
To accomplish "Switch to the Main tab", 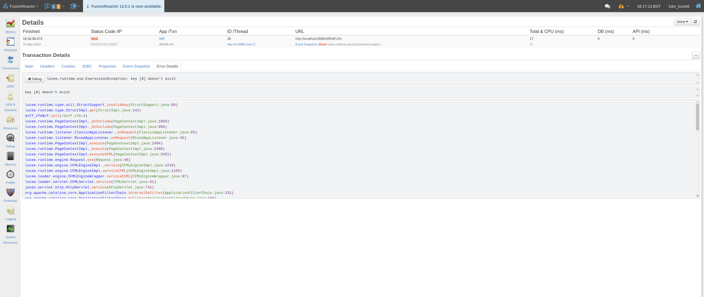I will [29, 66].
